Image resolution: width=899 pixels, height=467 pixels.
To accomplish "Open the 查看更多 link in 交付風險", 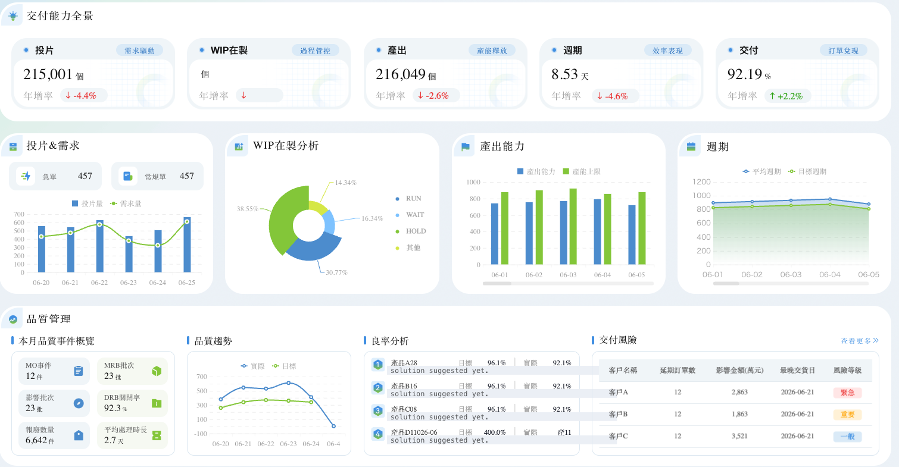I will (860, 341).
